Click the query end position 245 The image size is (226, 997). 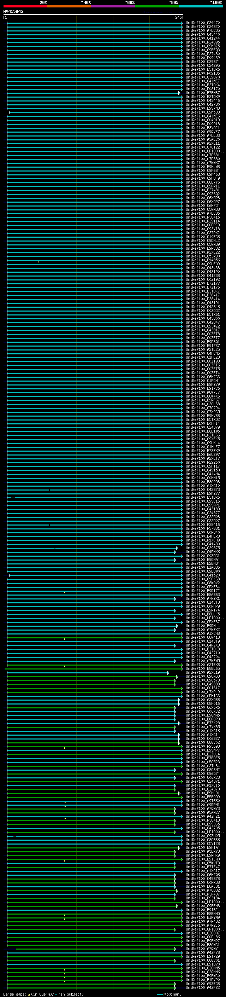(x=178, y=17)
